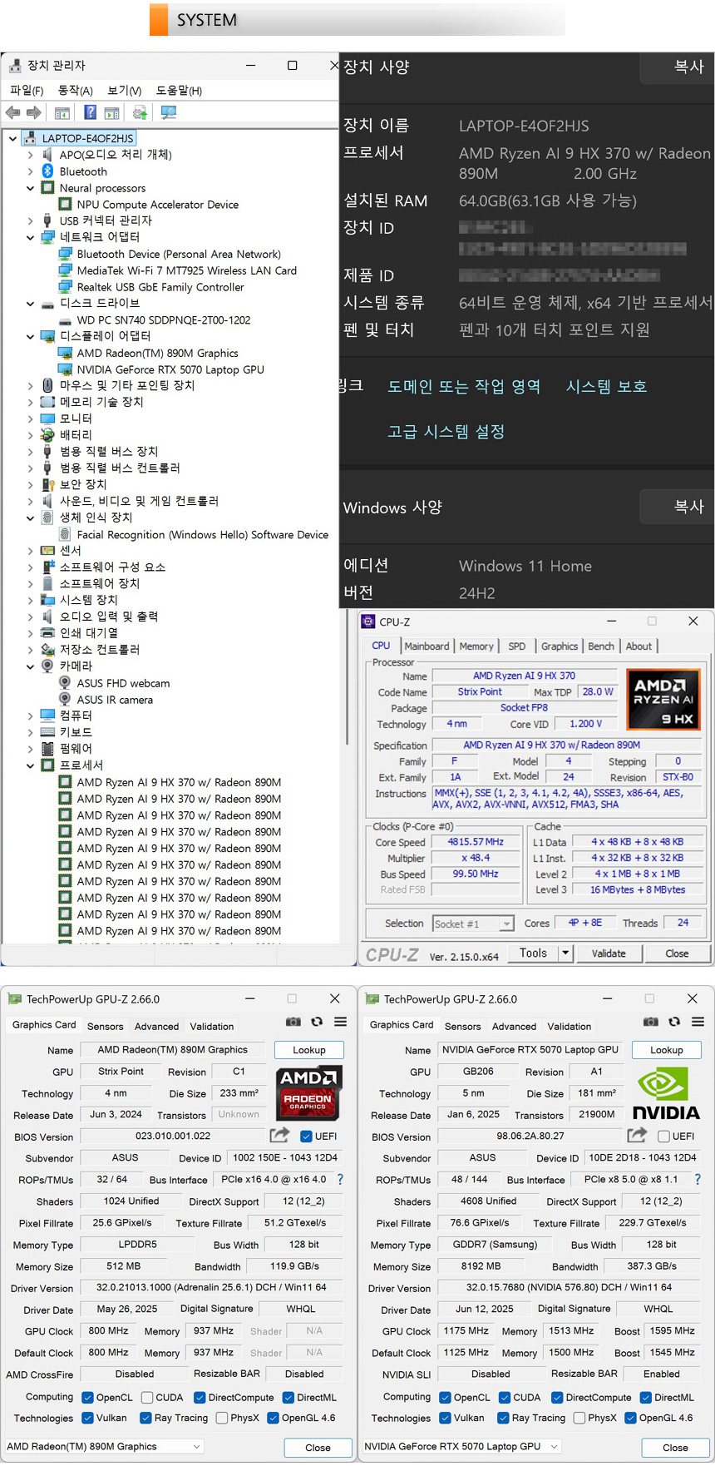715x1466 pixels.
Task: Open the Advanced tab in NVIDIA GPU-Z
Action: (514, 1027)
